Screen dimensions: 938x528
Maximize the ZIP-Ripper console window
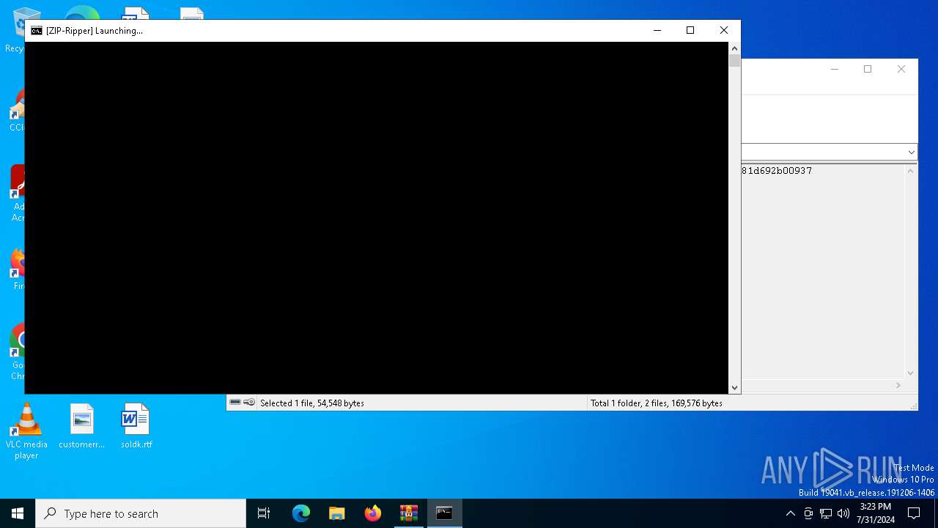[690, 31]
